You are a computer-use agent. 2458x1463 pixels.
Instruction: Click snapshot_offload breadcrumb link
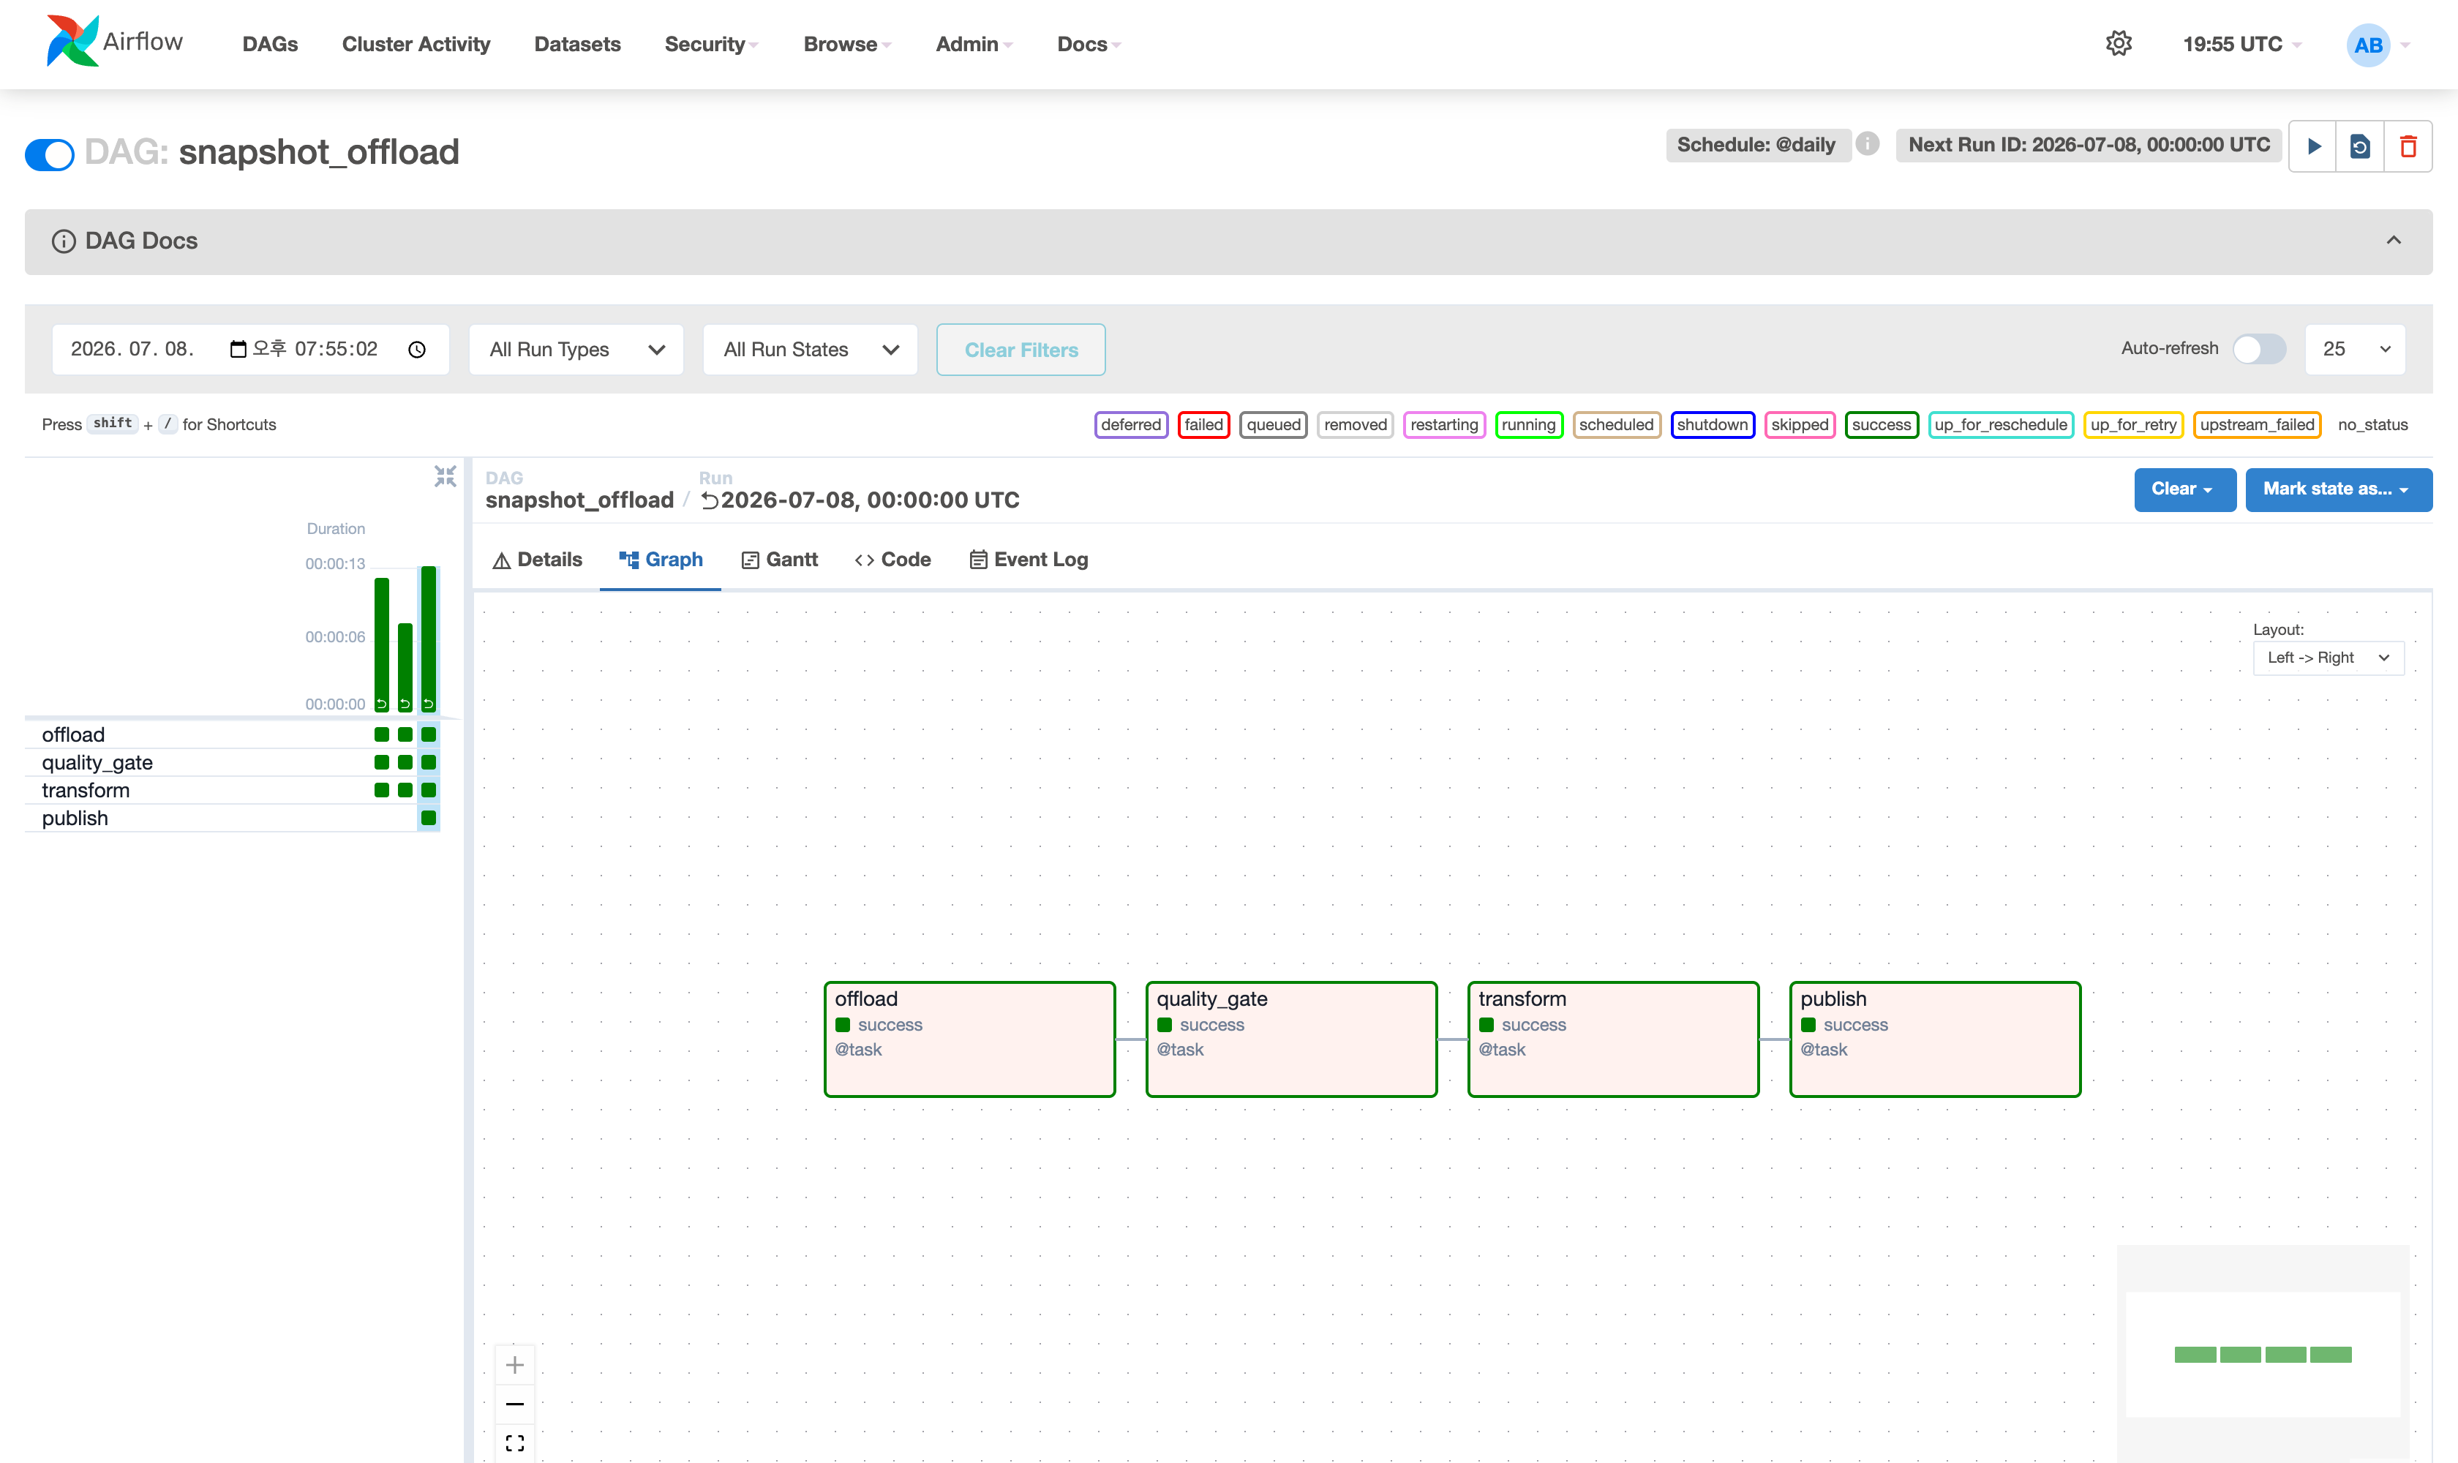coord(579,500)
